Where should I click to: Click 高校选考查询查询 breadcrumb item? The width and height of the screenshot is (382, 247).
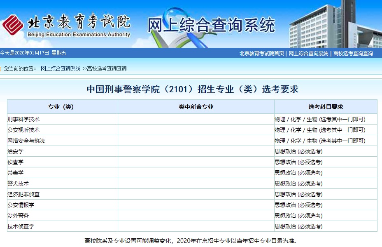coord(107,68)
